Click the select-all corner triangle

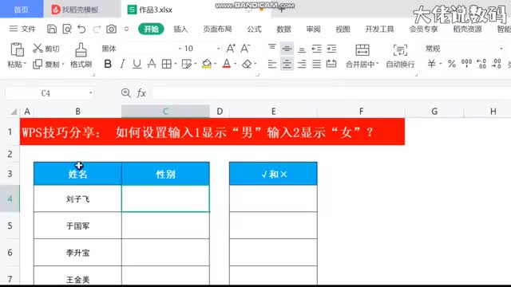point(14,112)
